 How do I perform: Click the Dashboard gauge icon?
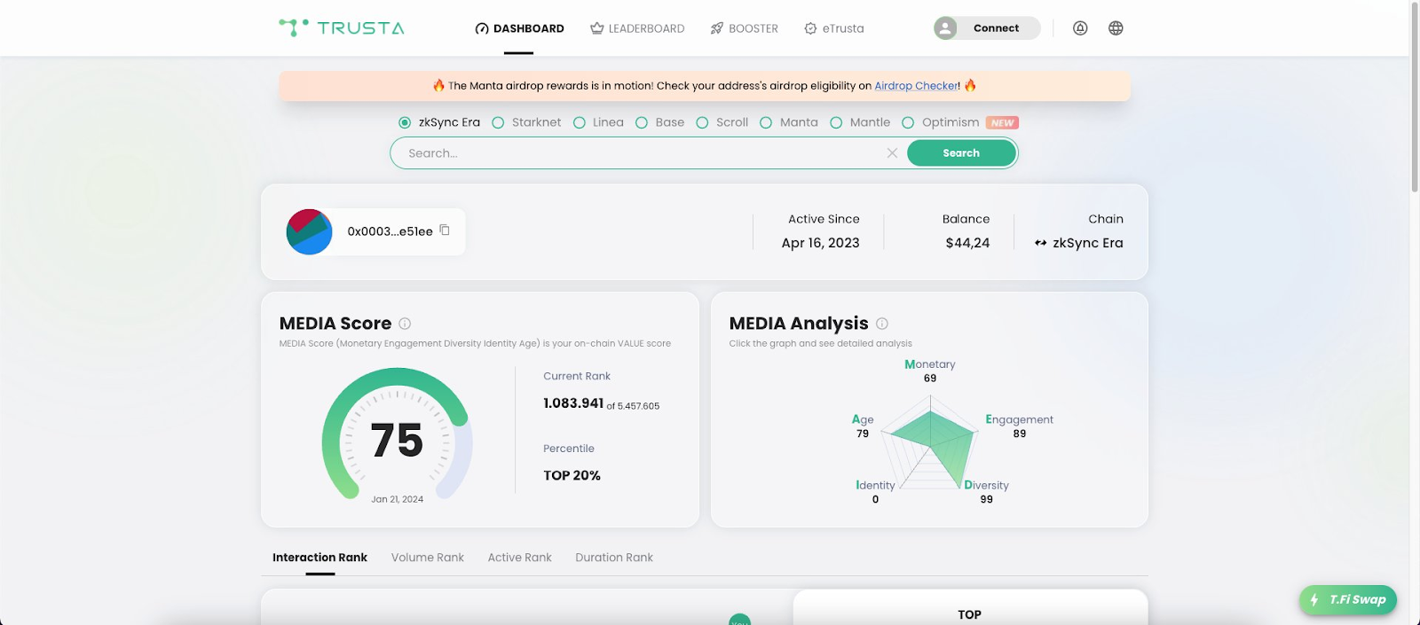(482, 28)
